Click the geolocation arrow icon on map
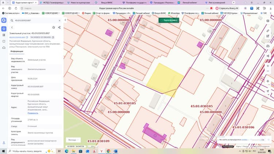 pyautogui.click(x=268, y=91)
